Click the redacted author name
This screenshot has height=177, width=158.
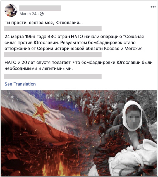pos(40,8)
